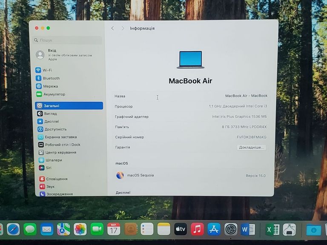
Task: Minimize the settings window with yellow button
Action: pos(43,28)
